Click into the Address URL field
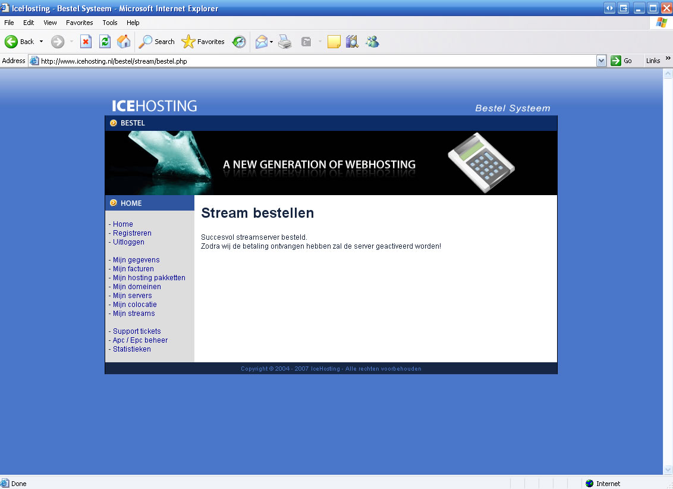This screenshot has width=673, height=489. coord(315,61)
